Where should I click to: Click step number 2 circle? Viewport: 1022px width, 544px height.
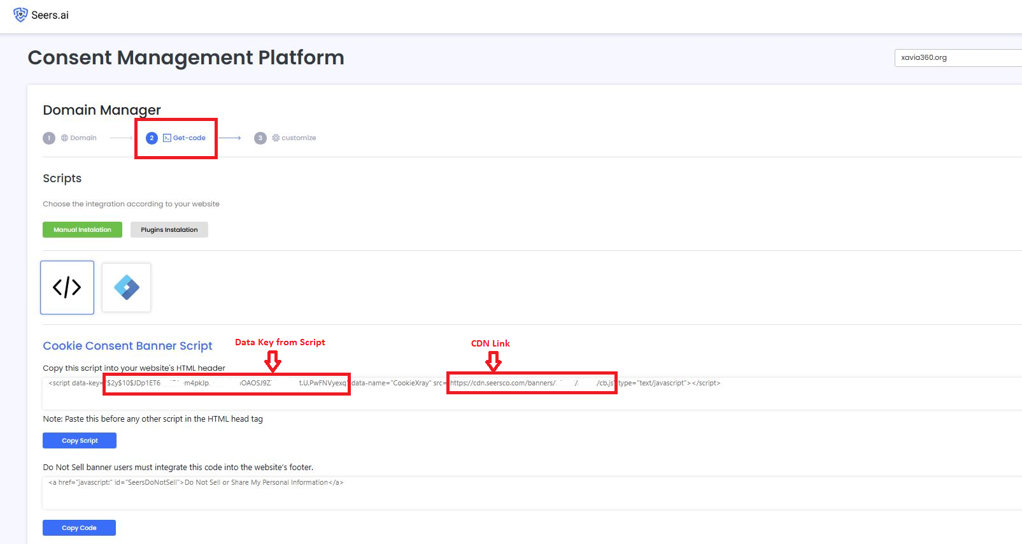tap(152, 138)
